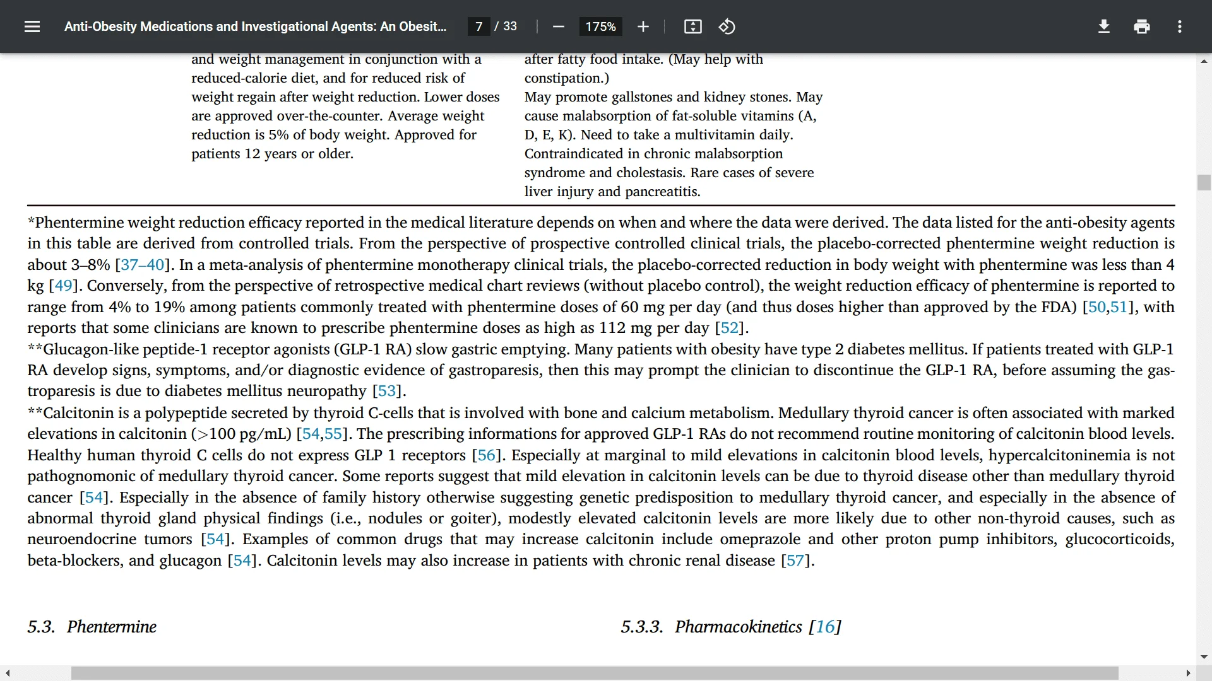
Task: Open reference 54 after 'thyroid cancer'
Action: tap(93, 498)
